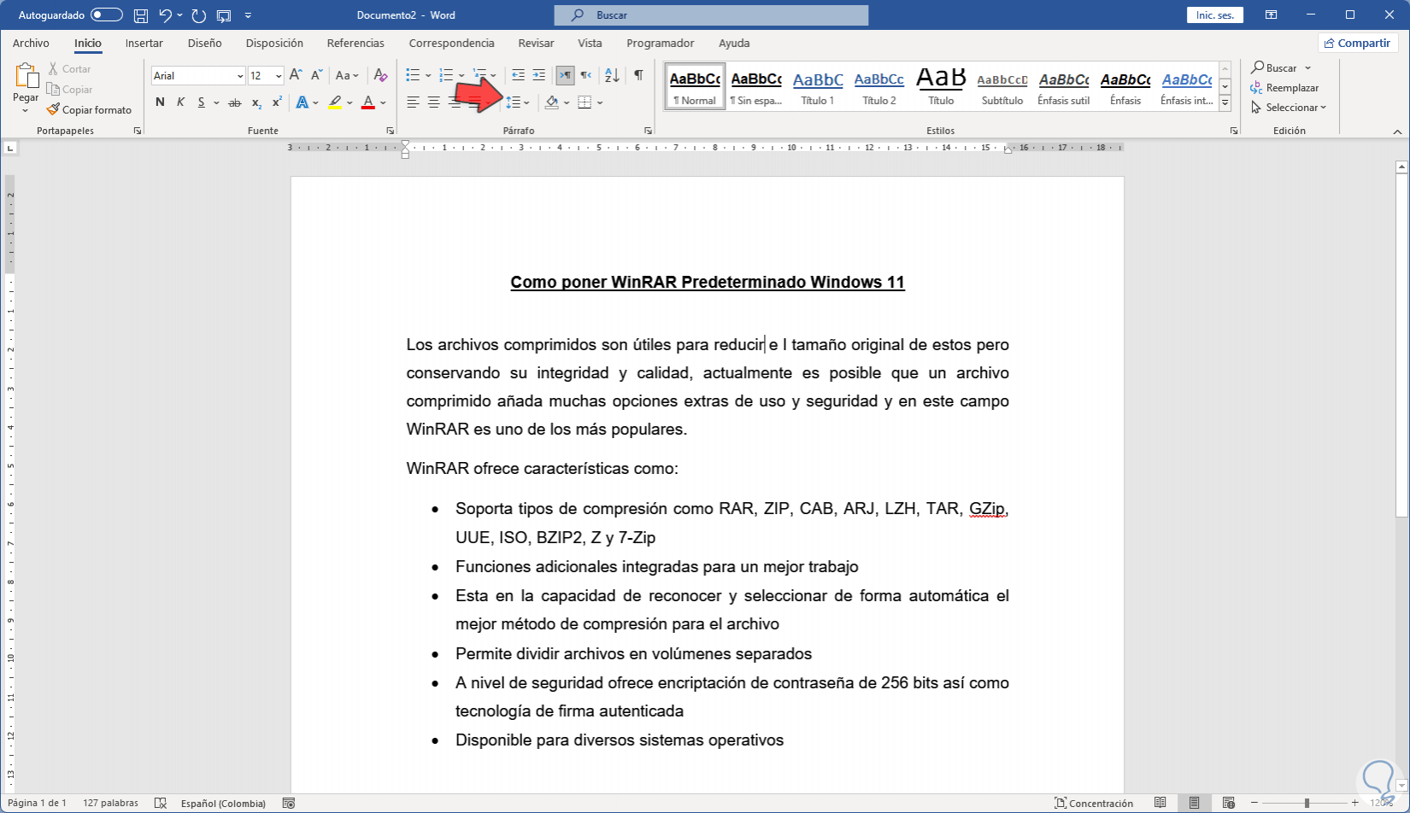This screenshot has width=1410, height=813.
Task: Align text to the left
Action: (413, 102)
